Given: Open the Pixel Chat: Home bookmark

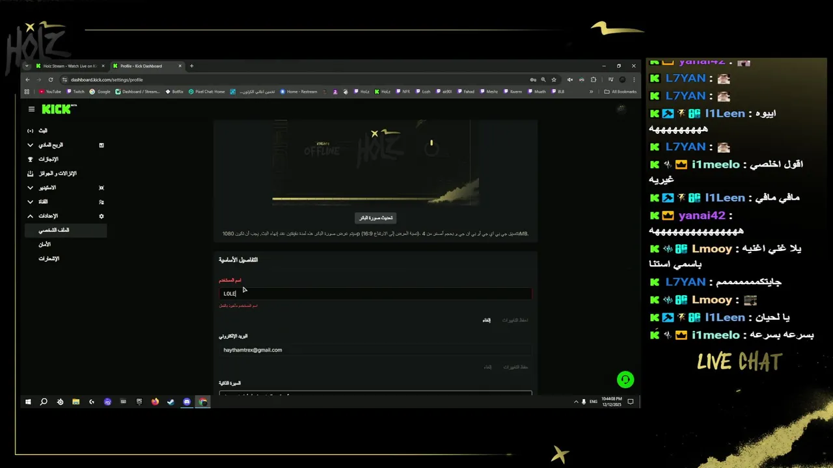Looking at the screenshot, I should (x=207, y=92).
